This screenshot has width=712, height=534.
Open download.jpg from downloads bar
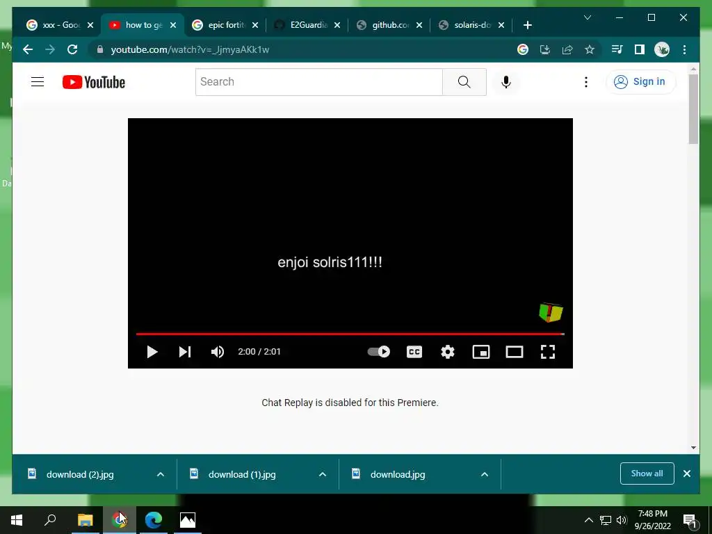(x=398, y=474)
